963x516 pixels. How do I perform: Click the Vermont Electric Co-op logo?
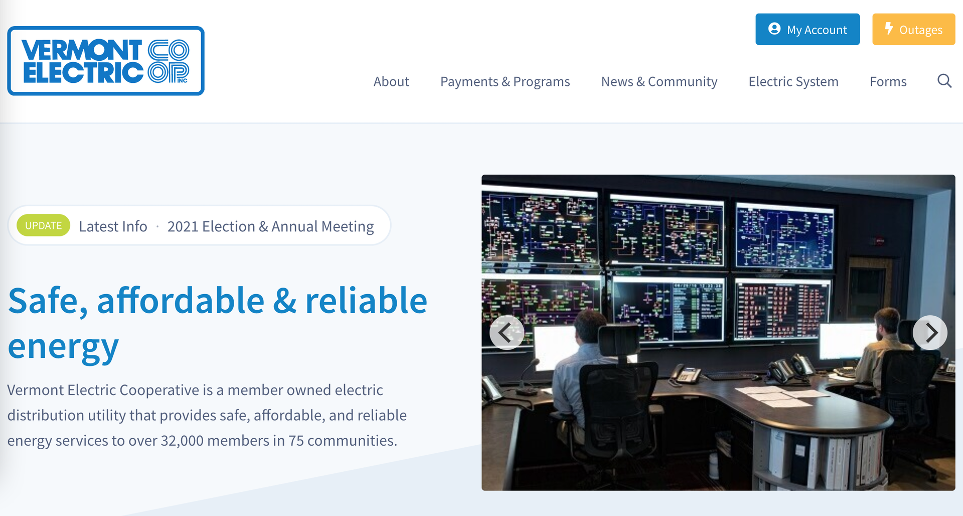click(x=106, y=61)
